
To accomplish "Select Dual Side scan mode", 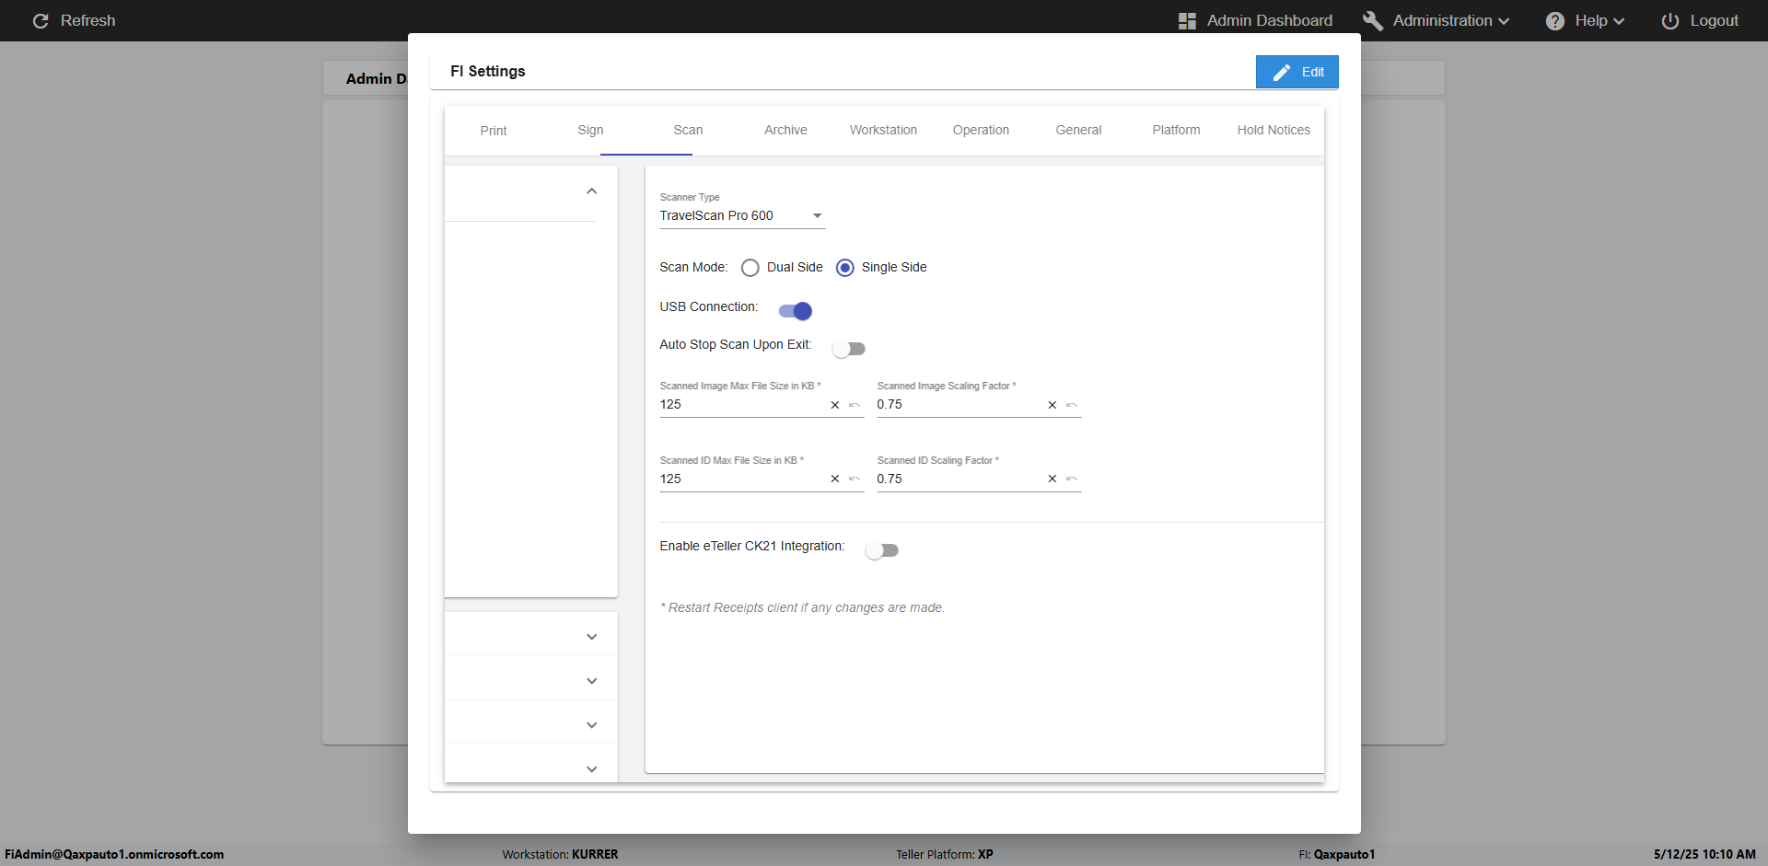I will pos(750,268).
